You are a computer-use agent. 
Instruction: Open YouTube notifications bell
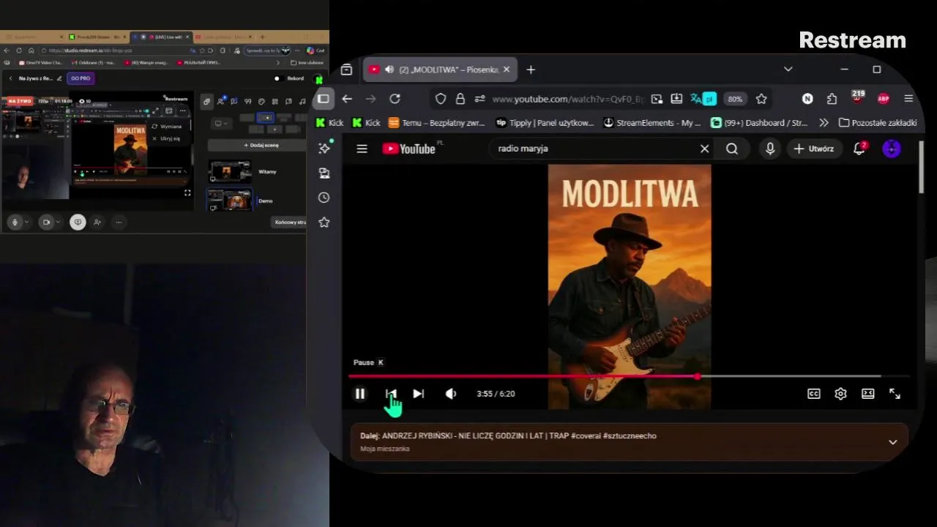coord(859,149)
